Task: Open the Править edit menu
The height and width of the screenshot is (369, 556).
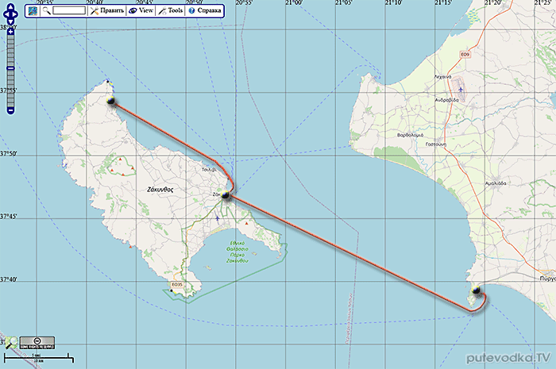Action: click(x=107, y=10)
